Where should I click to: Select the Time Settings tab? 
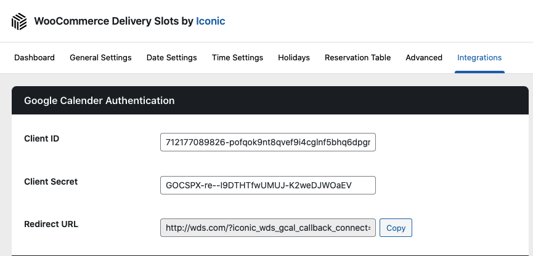[237, 58]
